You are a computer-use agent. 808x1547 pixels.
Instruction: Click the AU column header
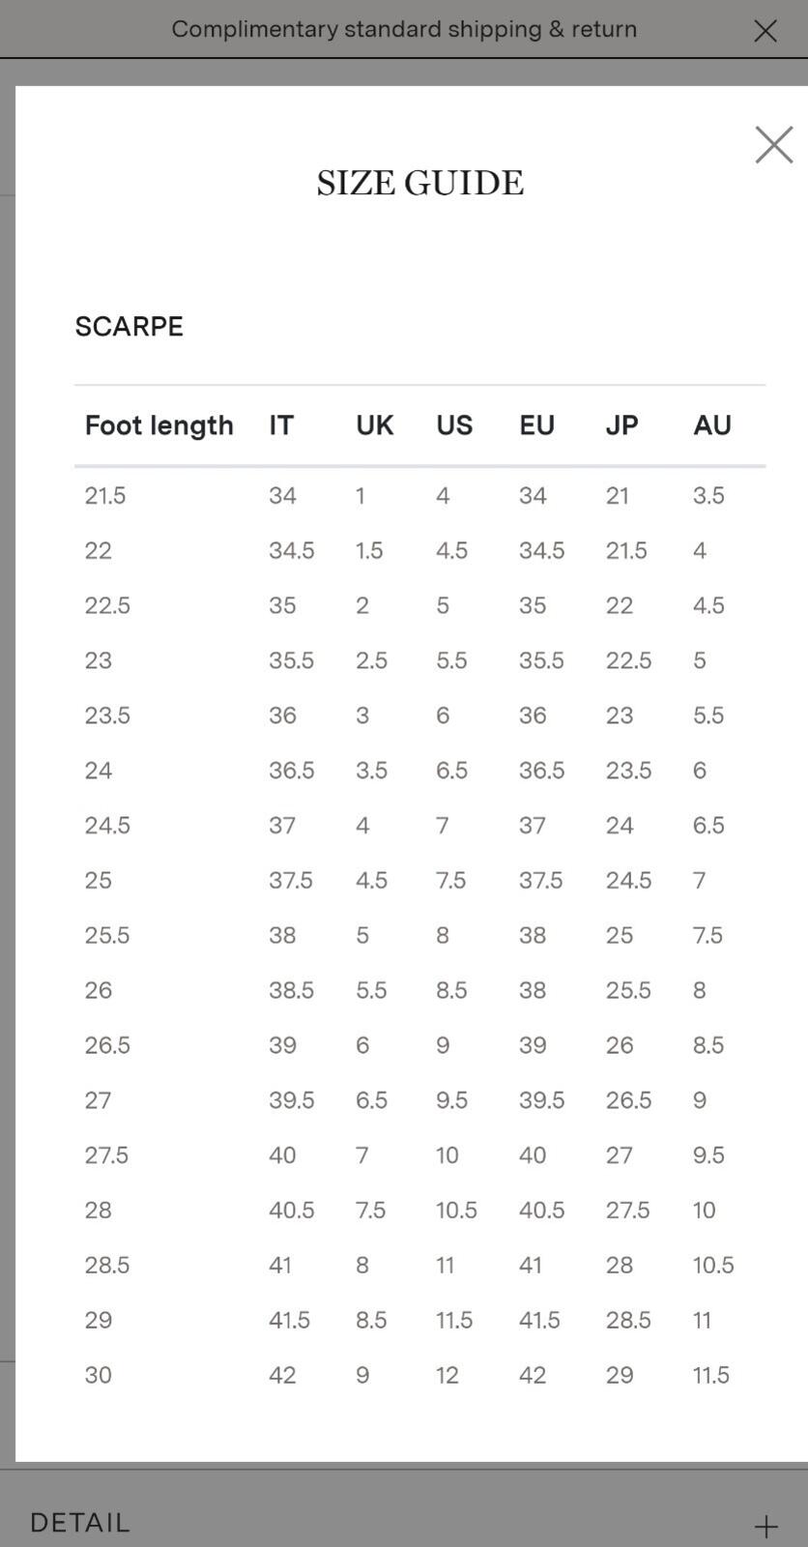coord(712,425)
